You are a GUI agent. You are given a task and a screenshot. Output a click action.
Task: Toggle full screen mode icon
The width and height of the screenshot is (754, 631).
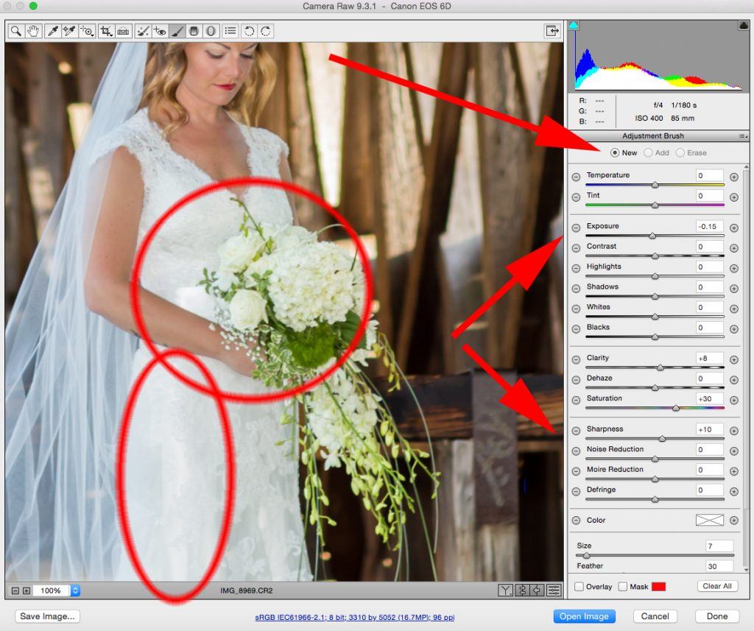[x=552, y=31]
